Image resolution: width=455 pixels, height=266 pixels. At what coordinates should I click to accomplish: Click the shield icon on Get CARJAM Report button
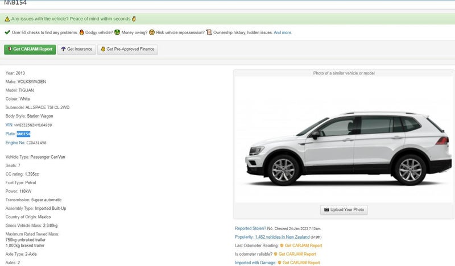(10, 49)
